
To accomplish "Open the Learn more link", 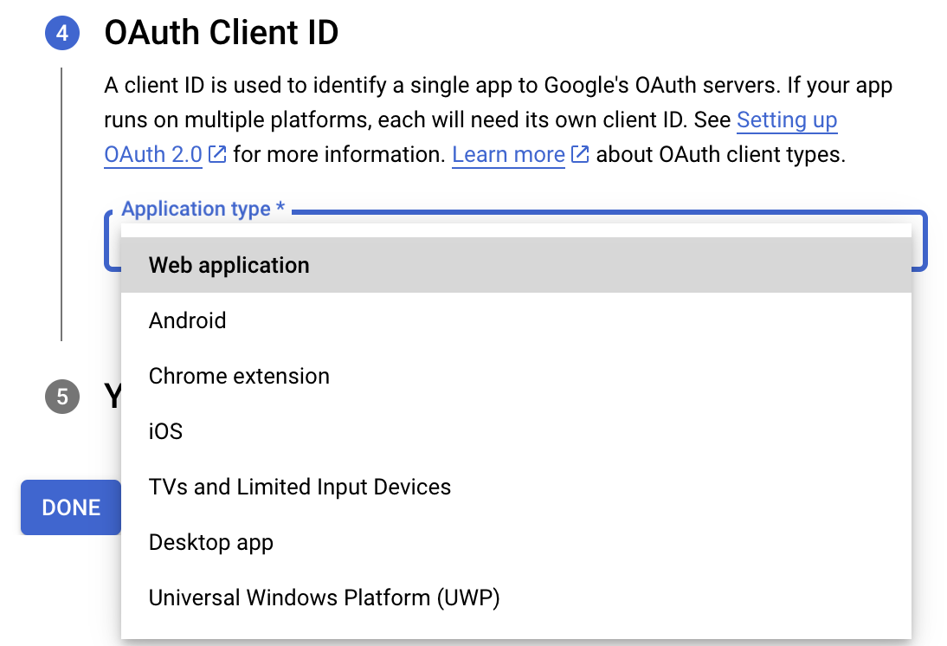I will click(x=508, y=155).
